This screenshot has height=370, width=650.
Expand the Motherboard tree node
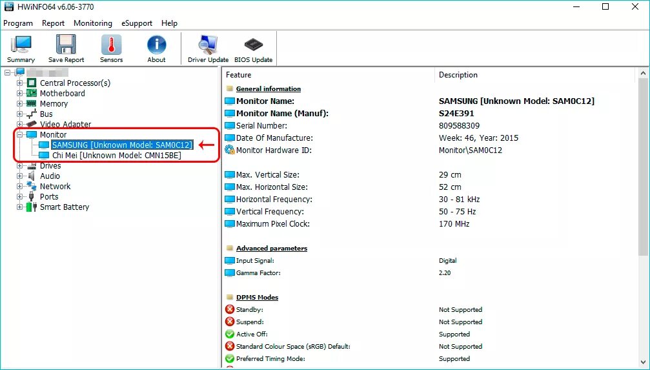(19, 94)
